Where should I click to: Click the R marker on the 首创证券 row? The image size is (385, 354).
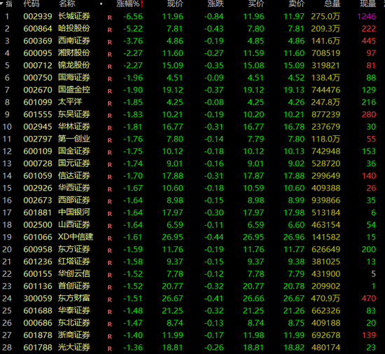point(110,287)
